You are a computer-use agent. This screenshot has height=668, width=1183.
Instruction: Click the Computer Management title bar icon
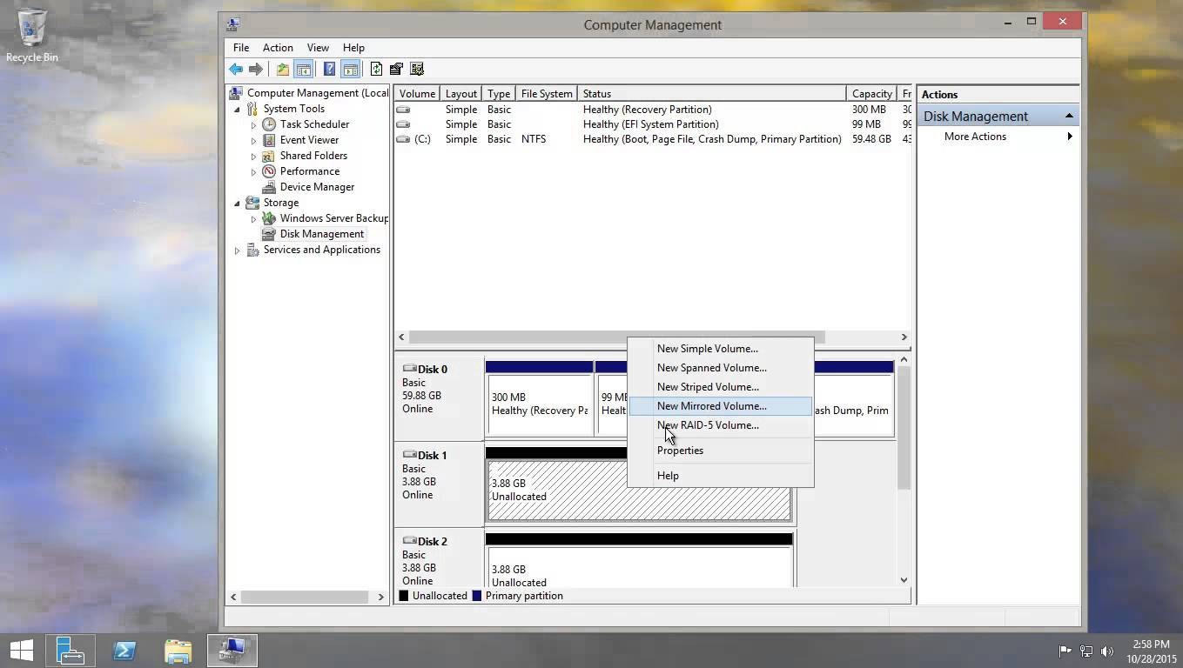click(232, 24)
